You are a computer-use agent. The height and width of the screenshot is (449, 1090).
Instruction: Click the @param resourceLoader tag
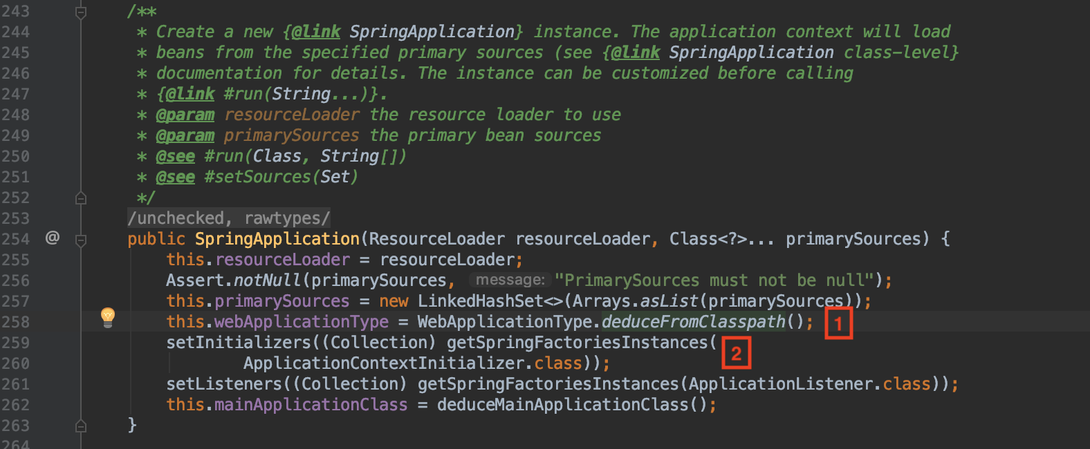pos(258,115)
